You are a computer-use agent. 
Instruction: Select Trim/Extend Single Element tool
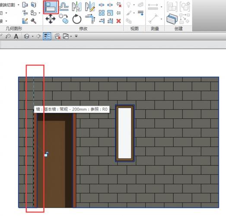point(102,21)
